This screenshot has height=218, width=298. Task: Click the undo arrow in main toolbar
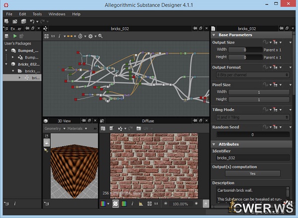coord(32,22)
